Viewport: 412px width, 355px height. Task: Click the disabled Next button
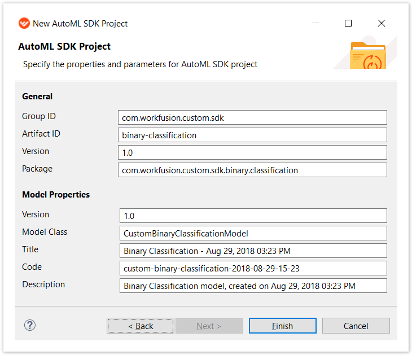[209, 326]
